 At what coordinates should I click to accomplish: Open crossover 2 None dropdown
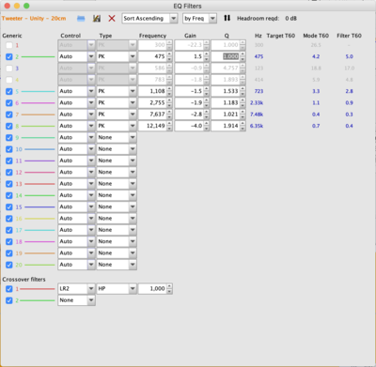click(76, 300)
